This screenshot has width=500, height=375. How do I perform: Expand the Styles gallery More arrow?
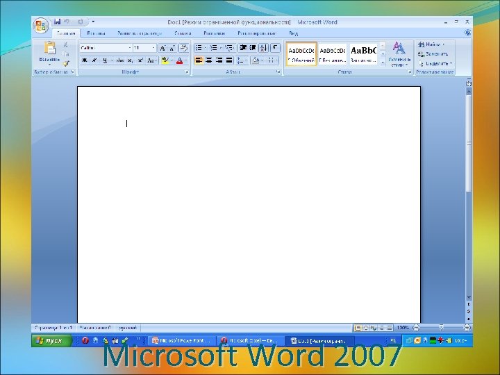tap(383, 63)
